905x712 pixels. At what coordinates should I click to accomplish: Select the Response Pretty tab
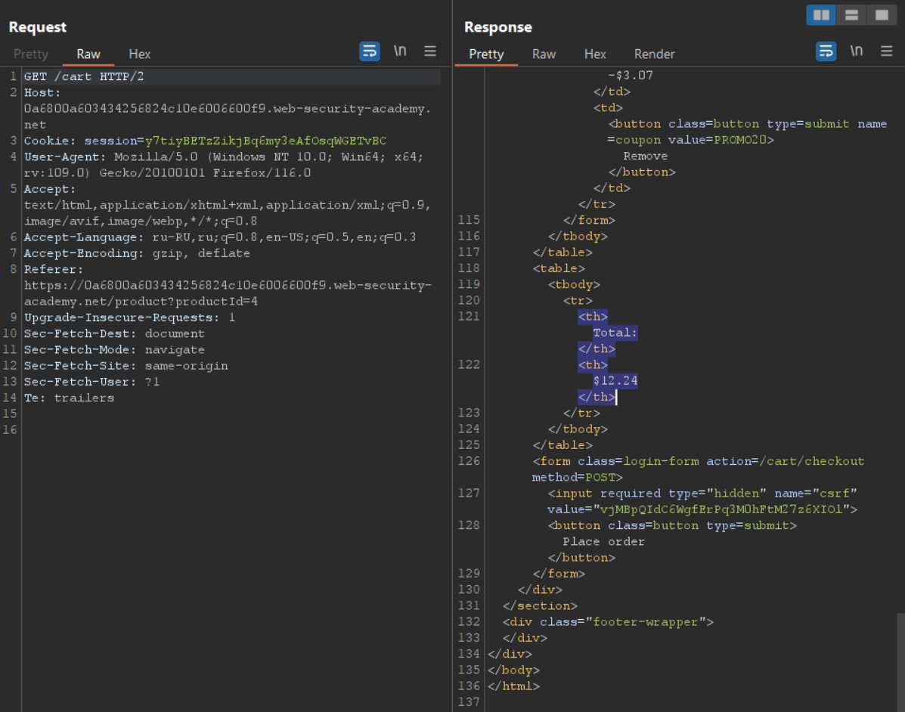[486, 54]
